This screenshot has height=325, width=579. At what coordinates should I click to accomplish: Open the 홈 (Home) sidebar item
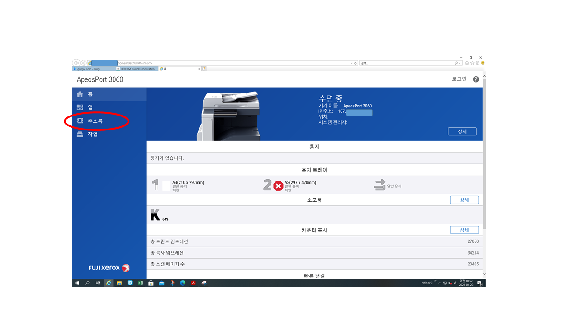coord(109,94)
